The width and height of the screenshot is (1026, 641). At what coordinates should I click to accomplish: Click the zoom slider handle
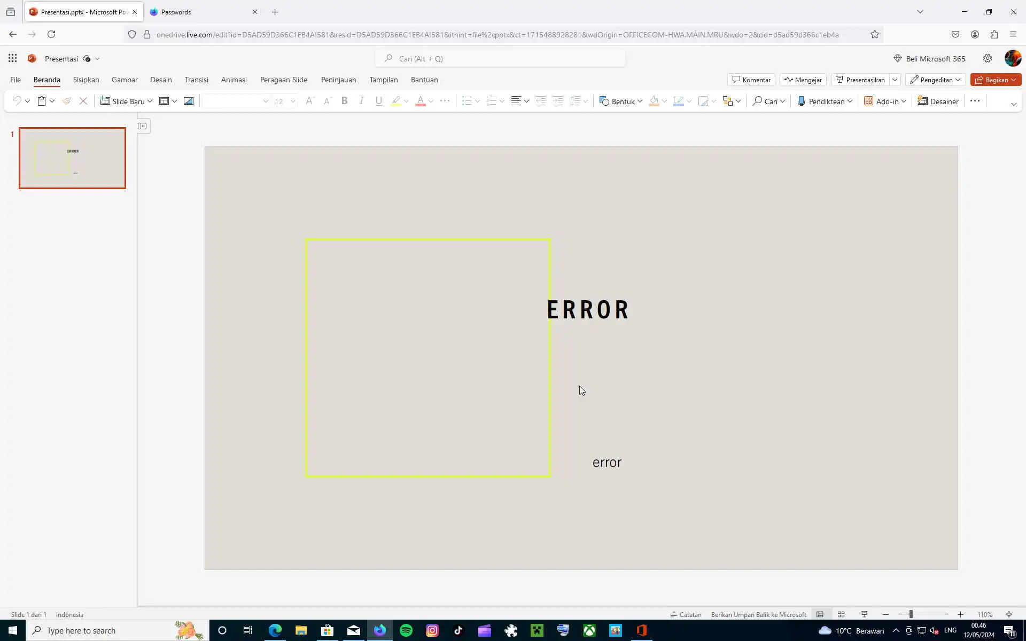(911, 614)
